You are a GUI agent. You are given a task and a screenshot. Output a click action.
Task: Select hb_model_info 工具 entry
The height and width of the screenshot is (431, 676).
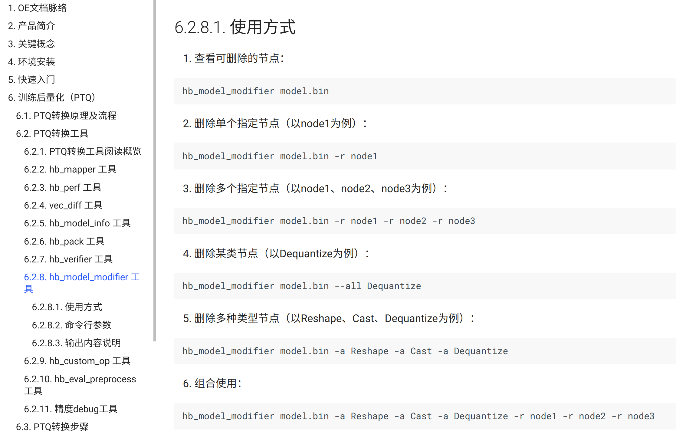(77, 223)
